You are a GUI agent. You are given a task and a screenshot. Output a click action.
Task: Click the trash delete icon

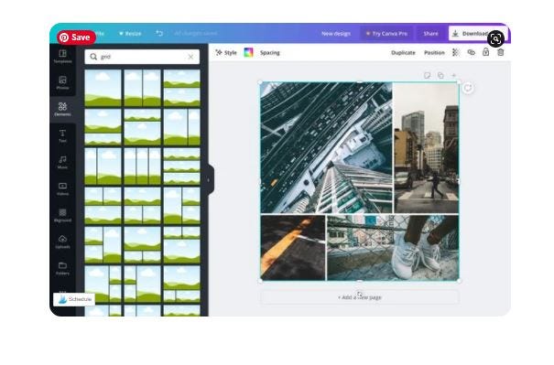tap(501, 52)
